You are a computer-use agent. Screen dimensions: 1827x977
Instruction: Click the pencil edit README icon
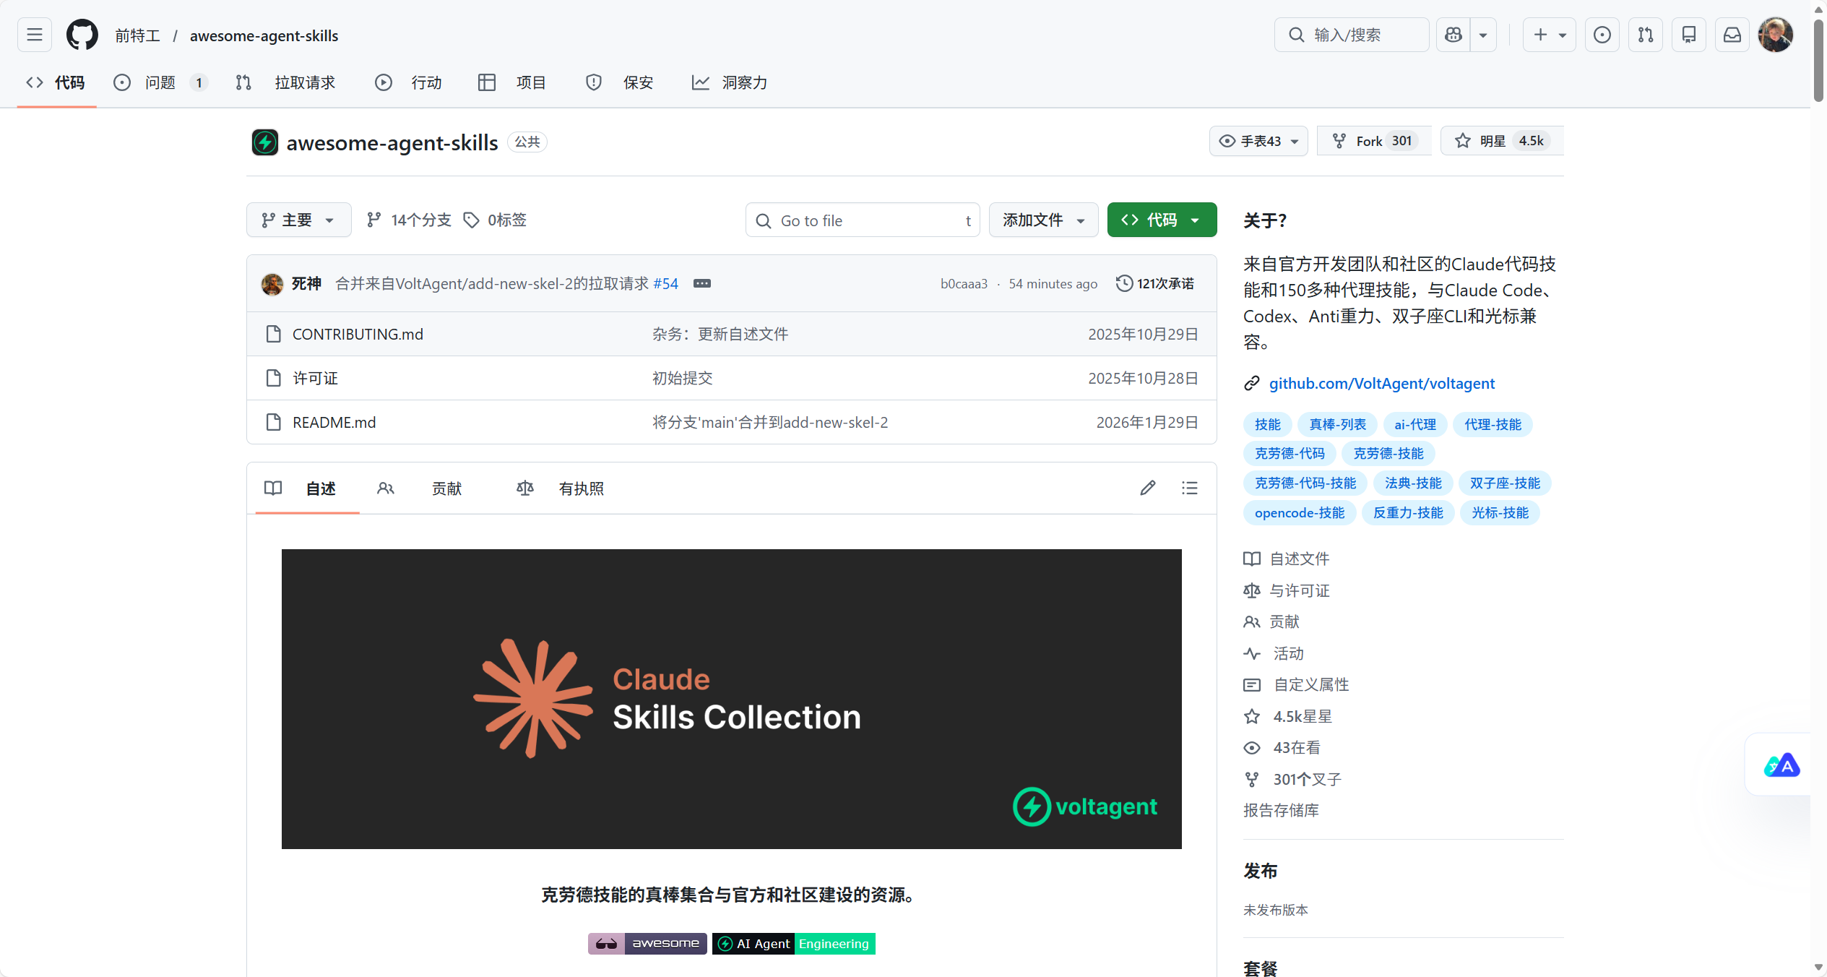(x=1147, y=489)
